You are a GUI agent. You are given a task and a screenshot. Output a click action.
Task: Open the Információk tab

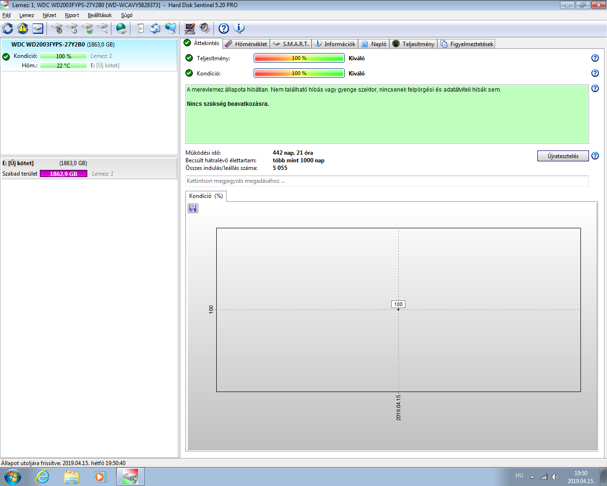click(335, 44)
